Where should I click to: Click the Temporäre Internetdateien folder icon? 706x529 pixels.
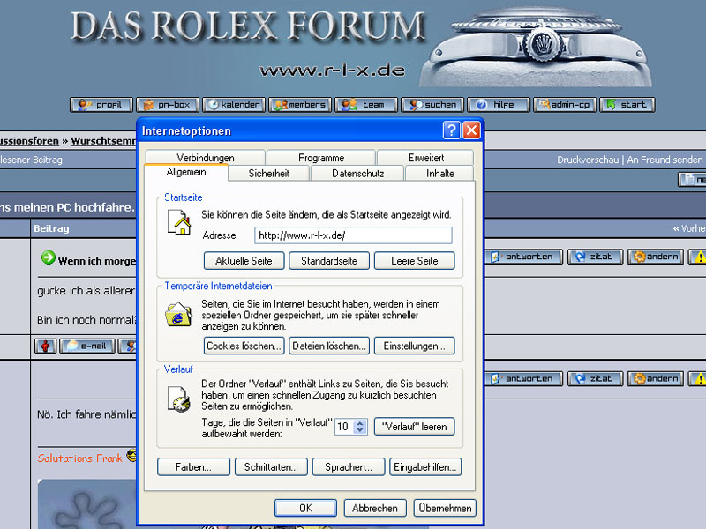point(179,314)
